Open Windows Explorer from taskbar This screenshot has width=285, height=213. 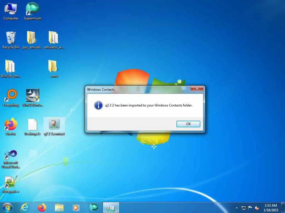coord(59,208)
